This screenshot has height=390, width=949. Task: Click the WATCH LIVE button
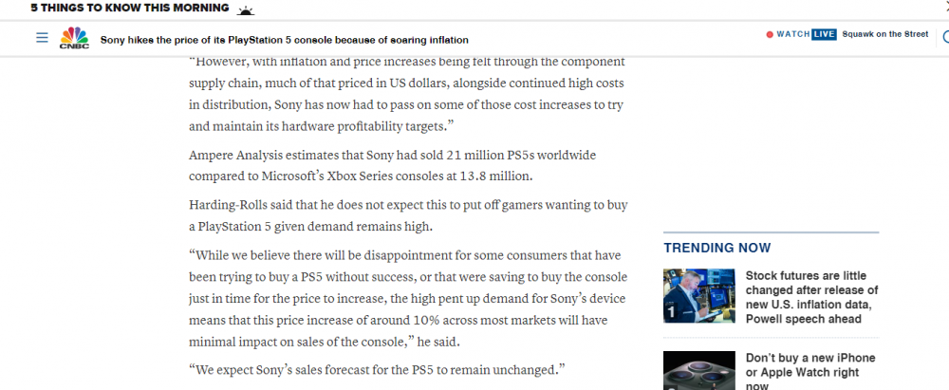pyautogui.click(x=806, y=35)
